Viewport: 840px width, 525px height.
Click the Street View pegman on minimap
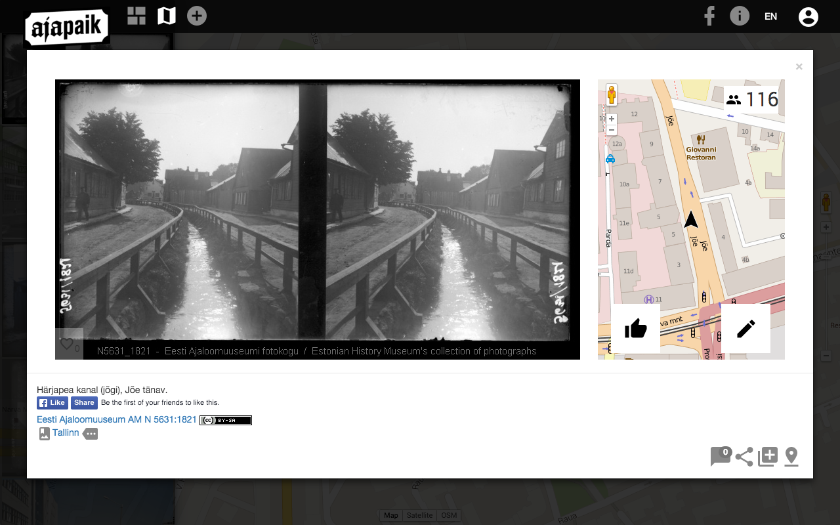coord(612,95)
